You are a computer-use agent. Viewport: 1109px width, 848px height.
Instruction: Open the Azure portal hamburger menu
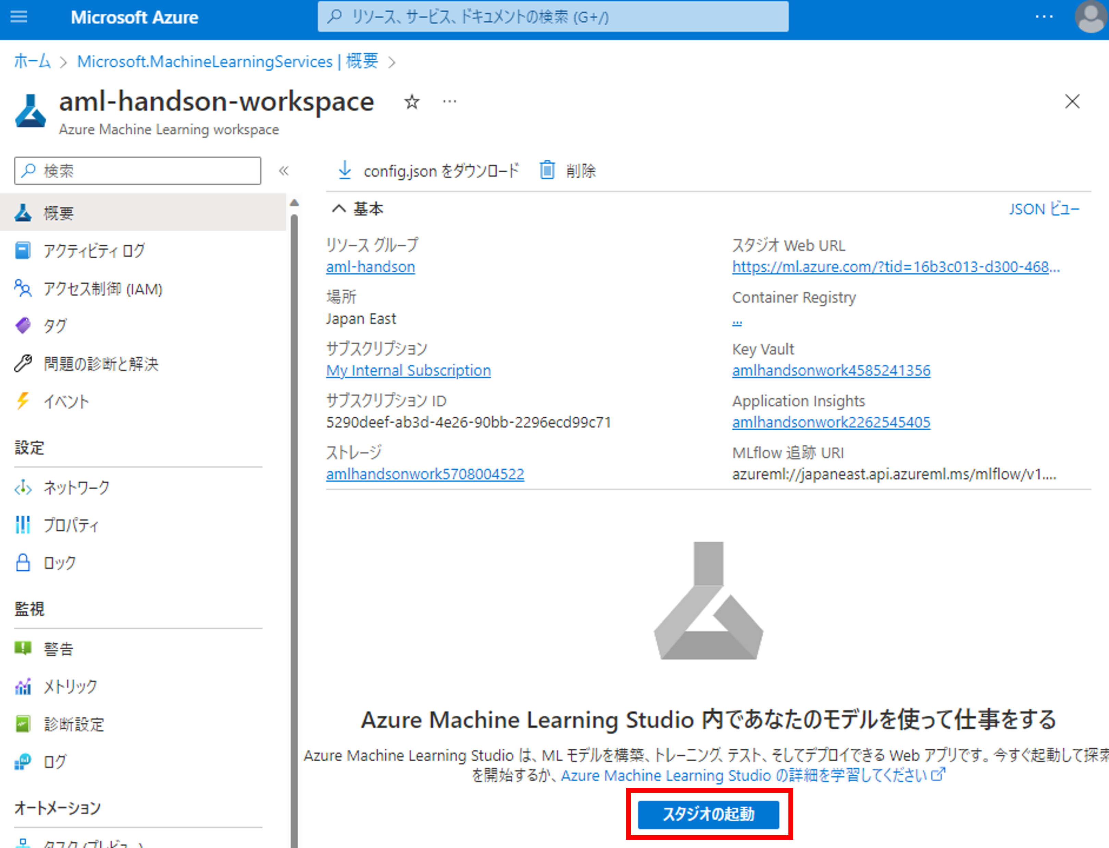click(x=19, y=17)
